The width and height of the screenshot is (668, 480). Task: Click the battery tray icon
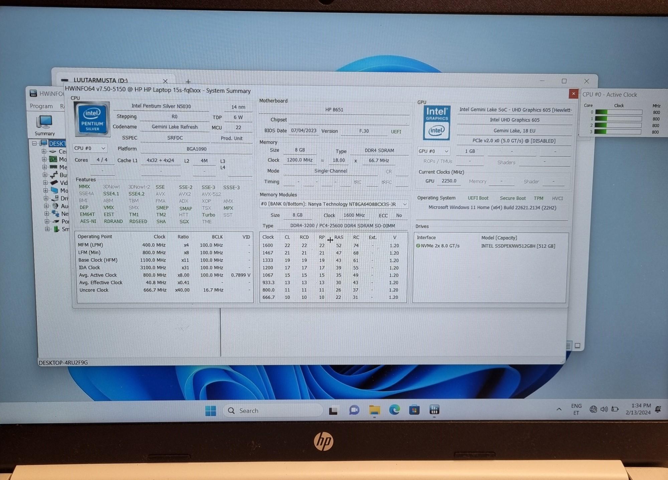tap(615, 409)
